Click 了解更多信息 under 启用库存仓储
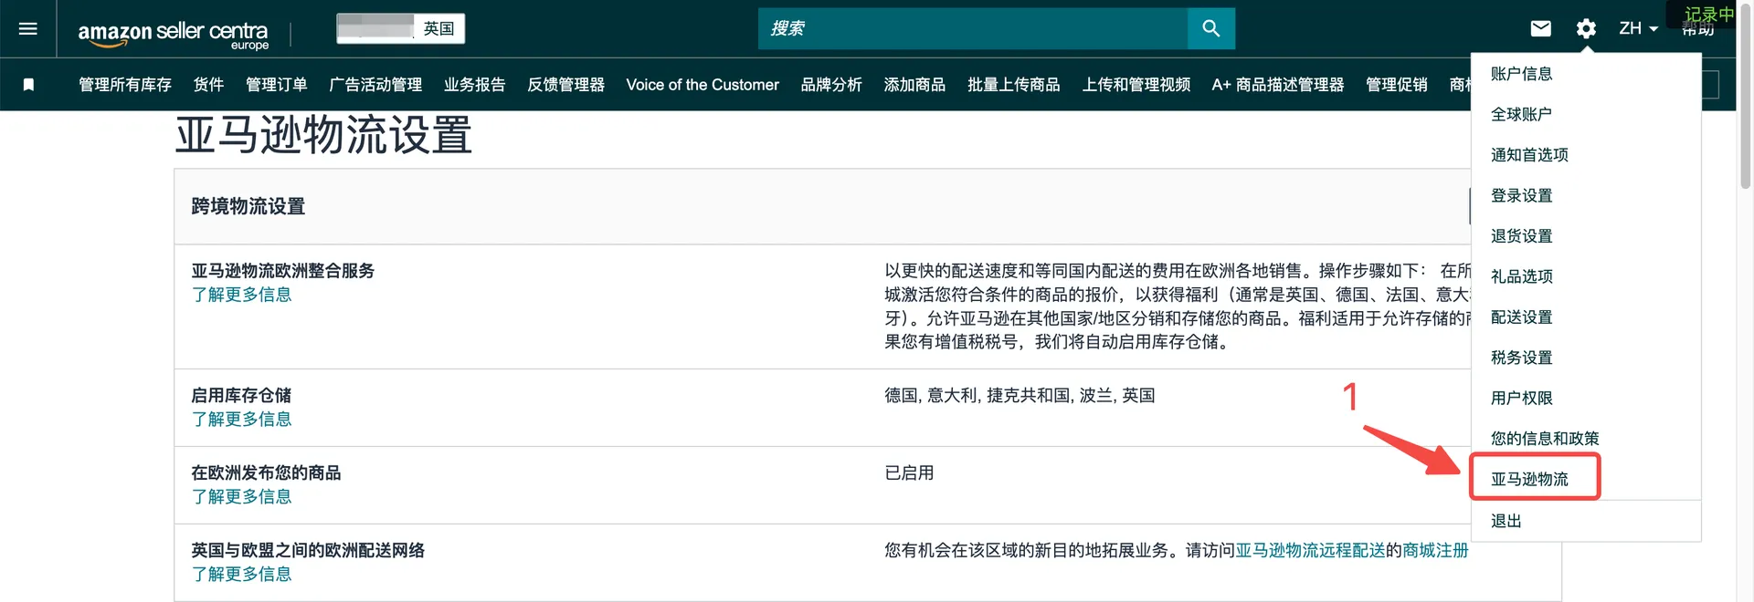This screenshot has width=1754, height=602. point(241,420)
